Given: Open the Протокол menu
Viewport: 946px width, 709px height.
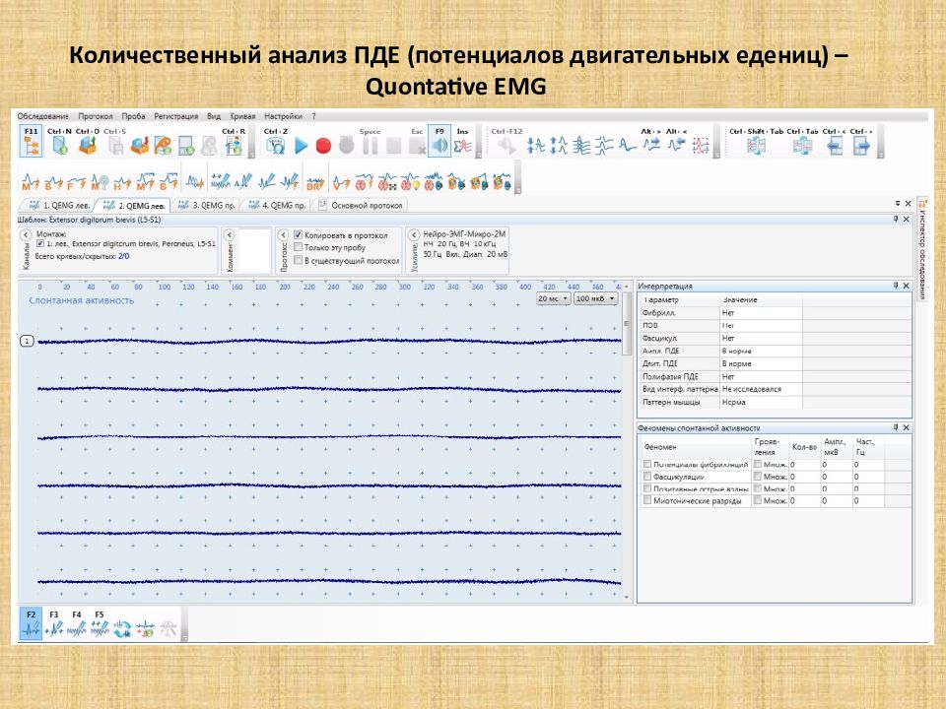Looking at the screenshot, I should 96,116.
